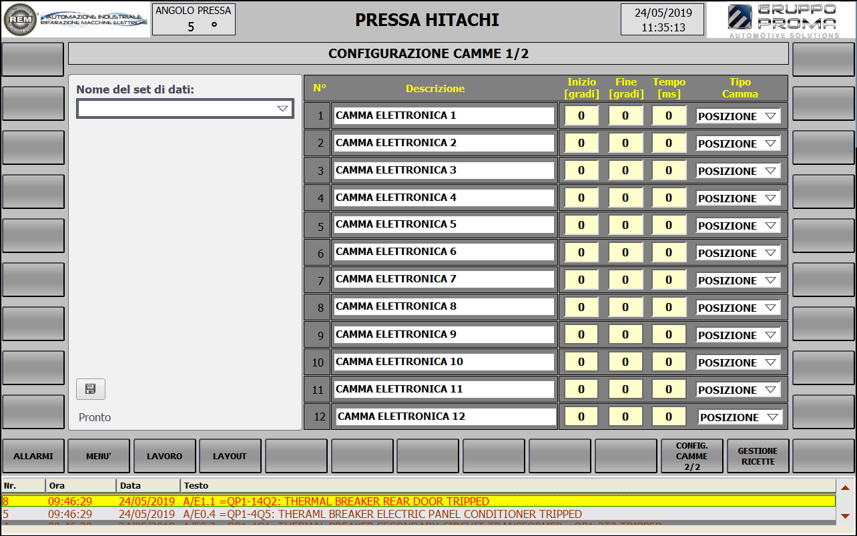
Task: Click the Fine value for cam 7
Action: [625, 280]
